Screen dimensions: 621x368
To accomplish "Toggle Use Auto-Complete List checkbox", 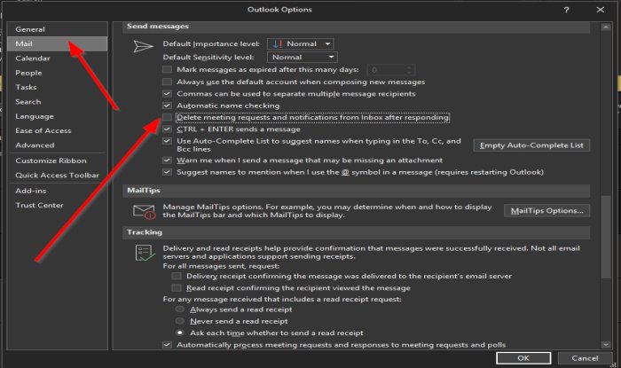I will [167, 141].
